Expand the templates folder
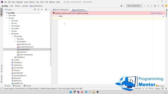The height and width of the screenshot is (94, 168). 15,42
